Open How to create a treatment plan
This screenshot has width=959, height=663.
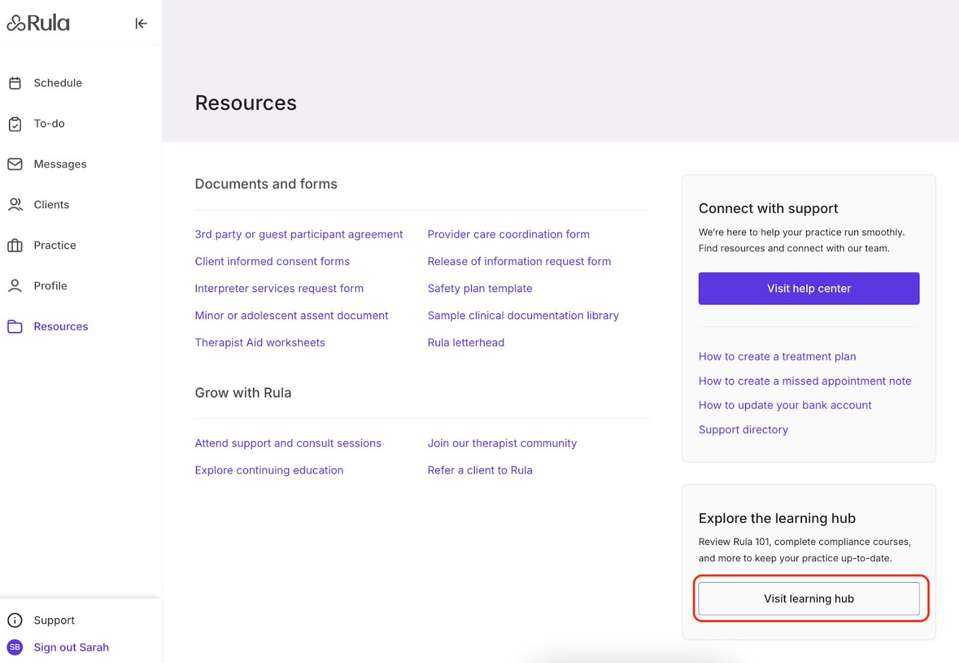point(777,357)
